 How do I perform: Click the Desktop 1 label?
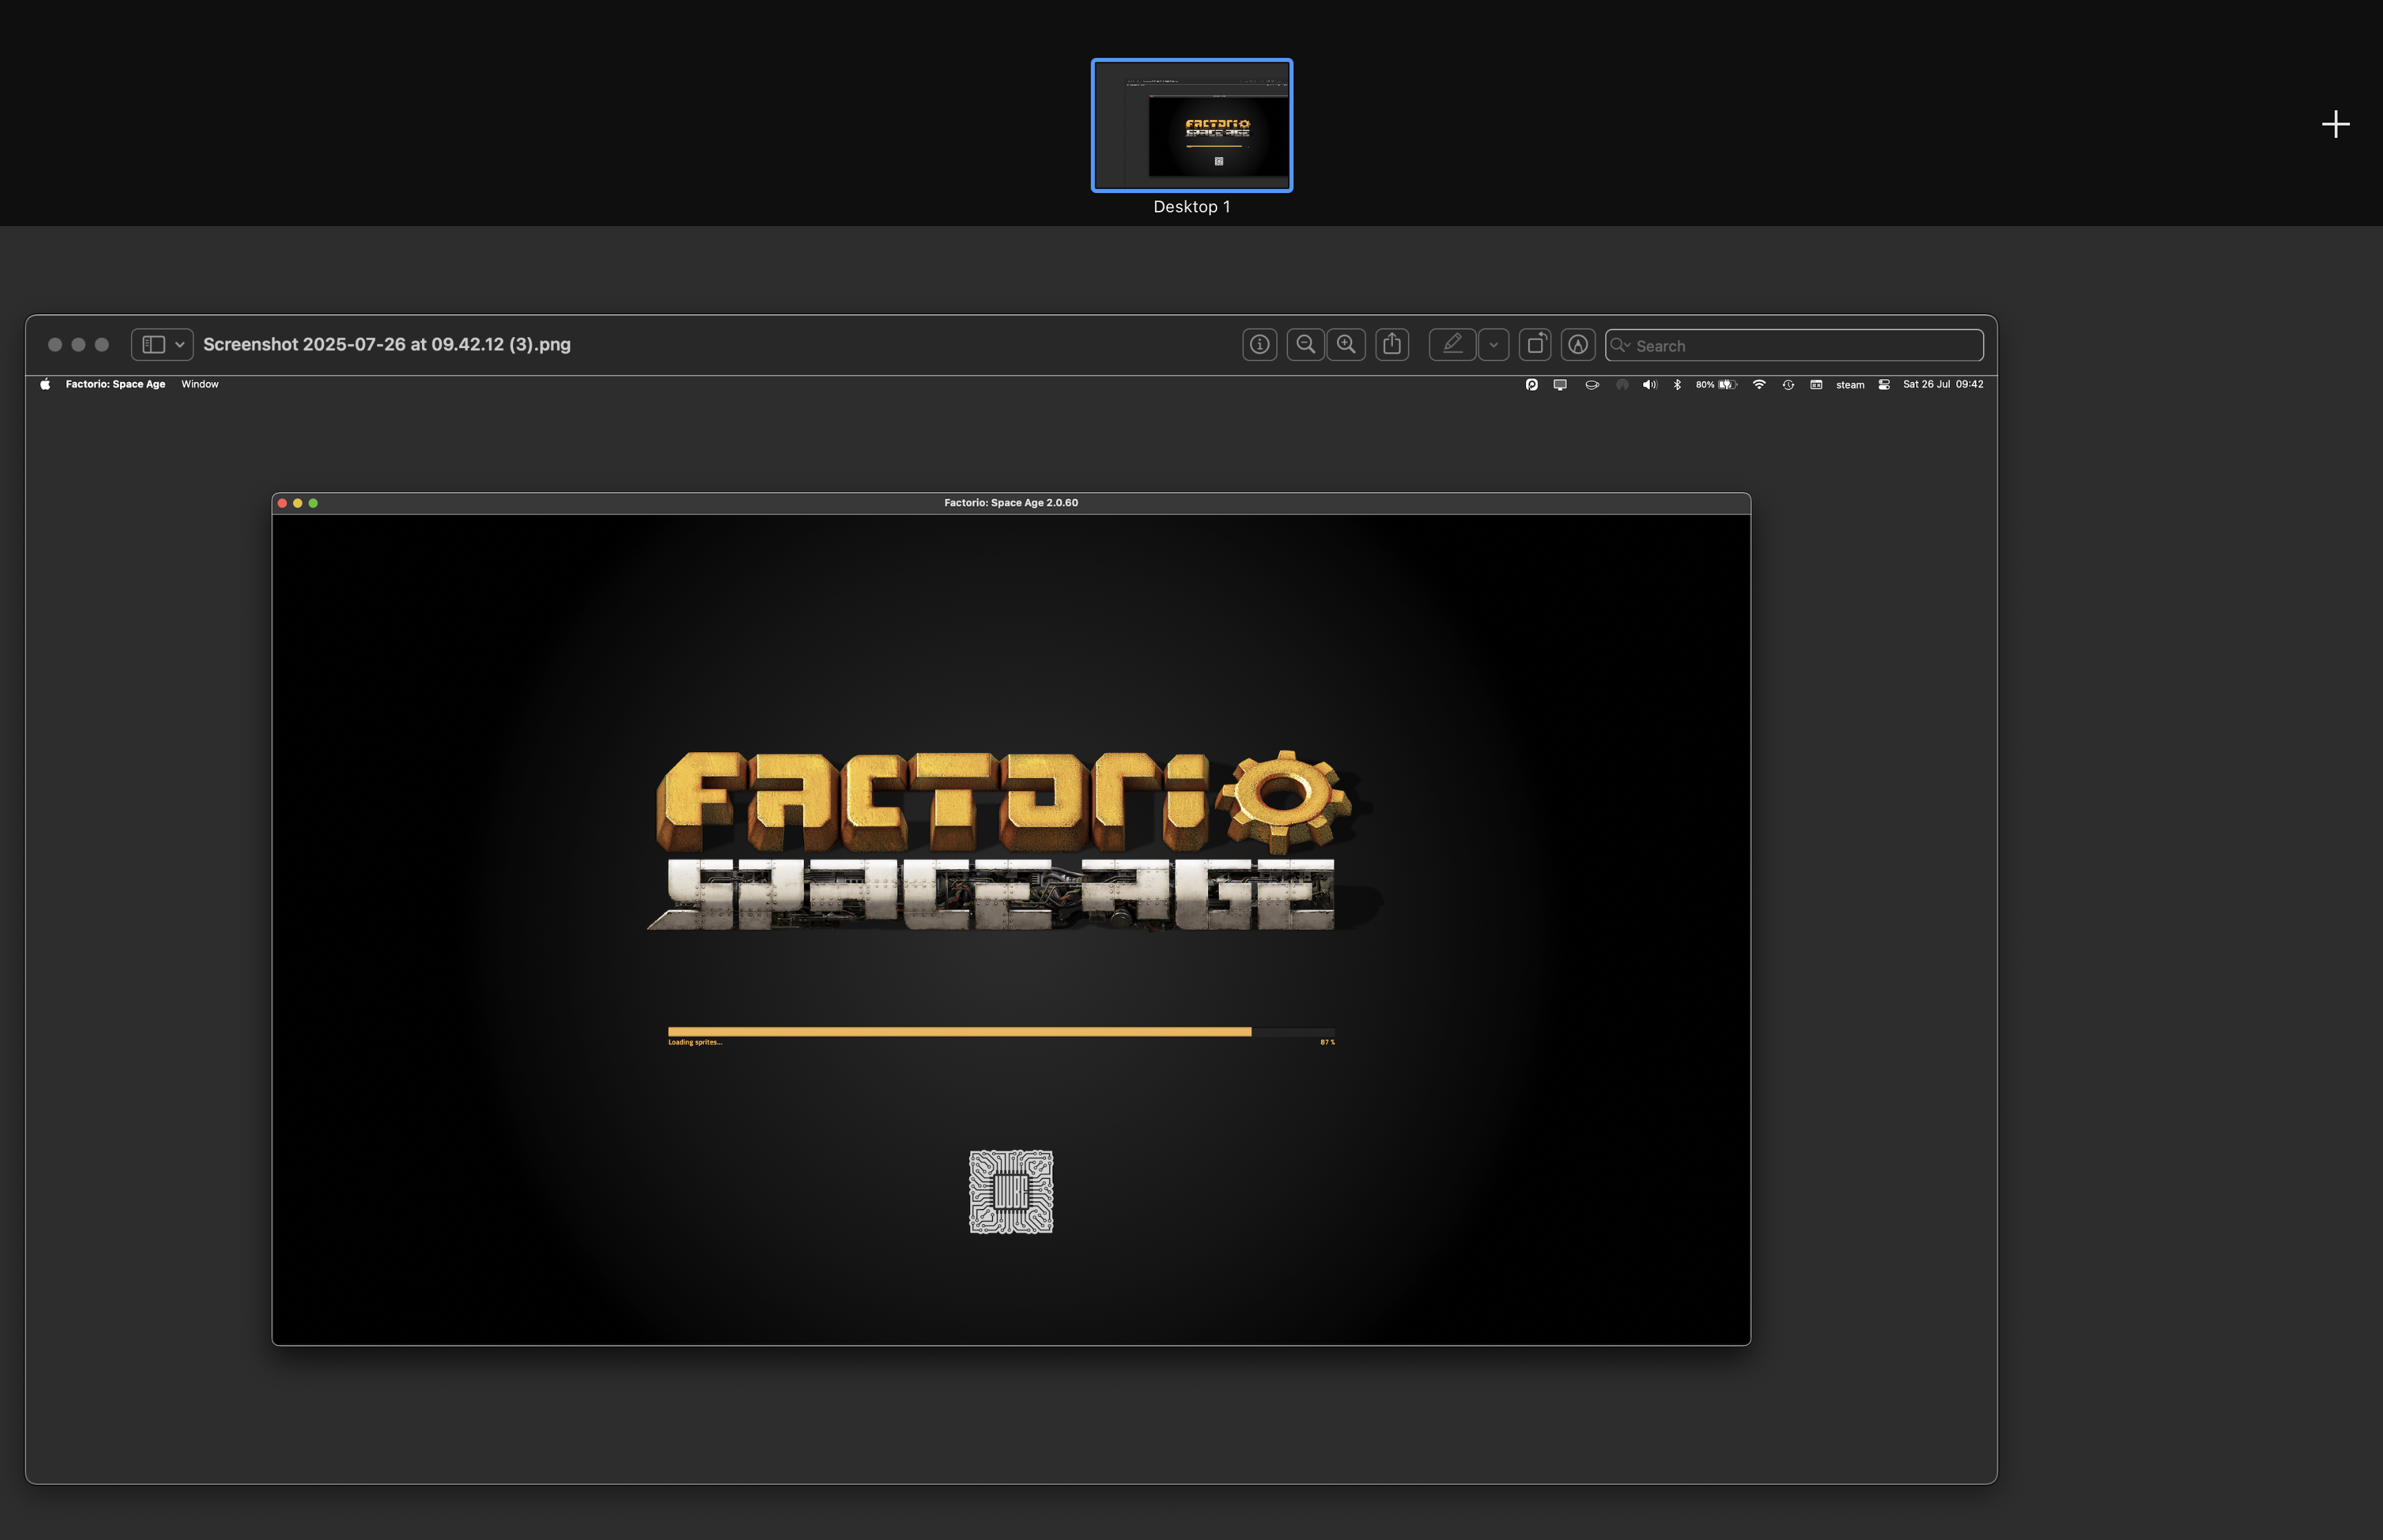tap(1191, 207)
